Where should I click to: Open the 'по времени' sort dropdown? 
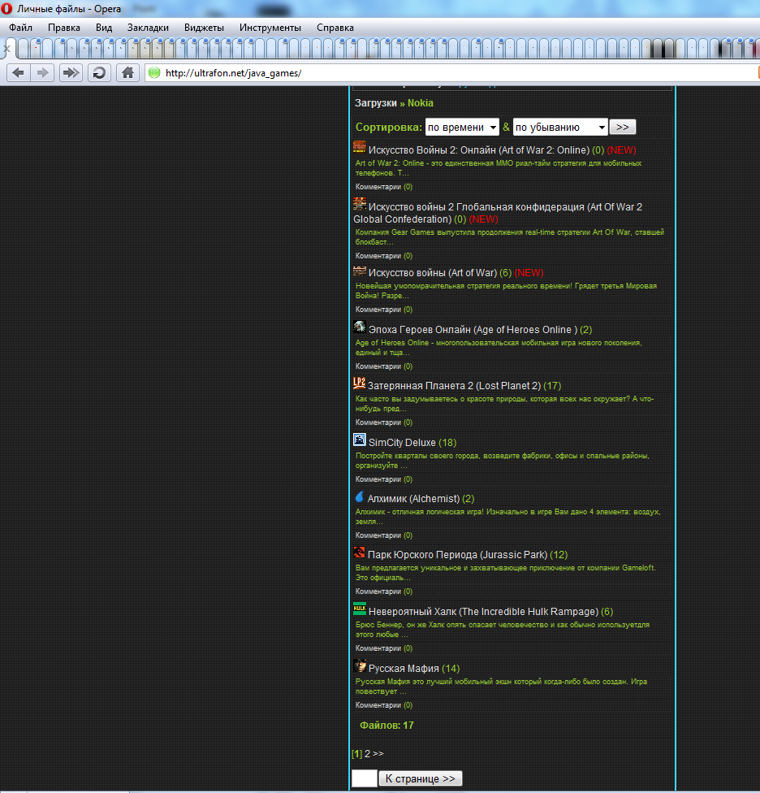coord(462,128)
